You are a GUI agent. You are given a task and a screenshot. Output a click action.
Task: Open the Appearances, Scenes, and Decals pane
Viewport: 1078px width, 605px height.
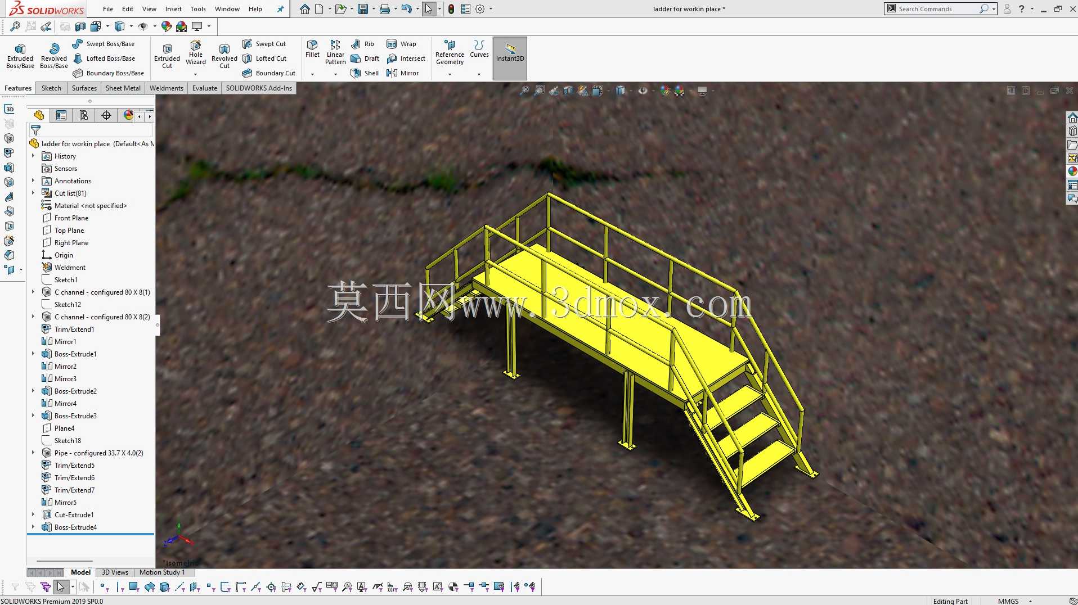point(1072,171)
